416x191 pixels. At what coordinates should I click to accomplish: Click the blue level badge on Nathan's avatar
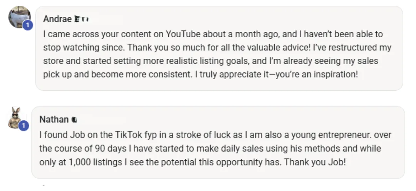point(23,125)
